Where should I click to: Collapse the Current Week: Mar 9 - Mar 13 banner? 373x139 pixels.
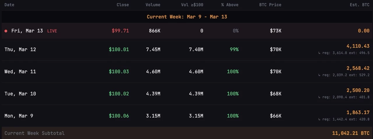(187, 17)
